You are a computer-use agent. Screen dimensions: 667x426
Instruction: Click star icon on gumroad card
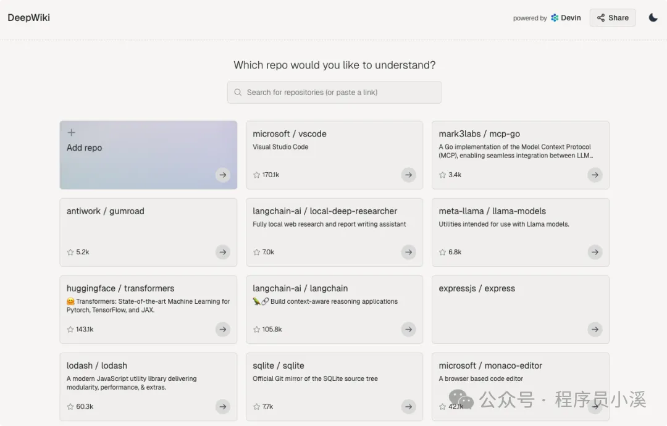pyautogui.click(x=70, y=252)
